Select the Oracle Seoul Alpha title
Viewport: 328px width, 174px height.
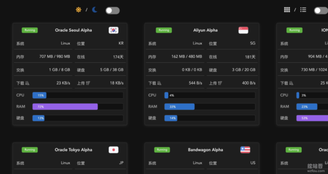tap(73, 30)
